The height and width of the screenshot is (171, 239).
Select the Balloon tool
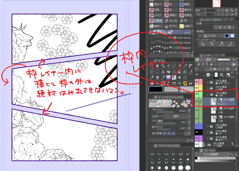click(157, 72)
